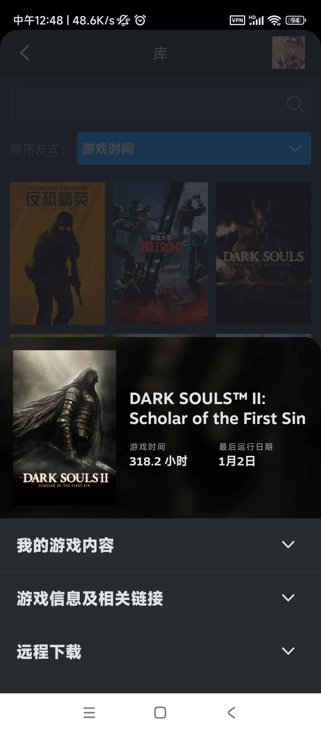Tap the back arrow in library header
The height and width of the screenshot is (732, 321).
pos(24,53)
